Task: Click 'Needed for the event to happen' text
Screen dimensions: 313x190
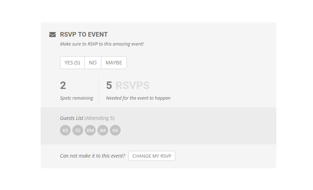Action: coord(138,98)
